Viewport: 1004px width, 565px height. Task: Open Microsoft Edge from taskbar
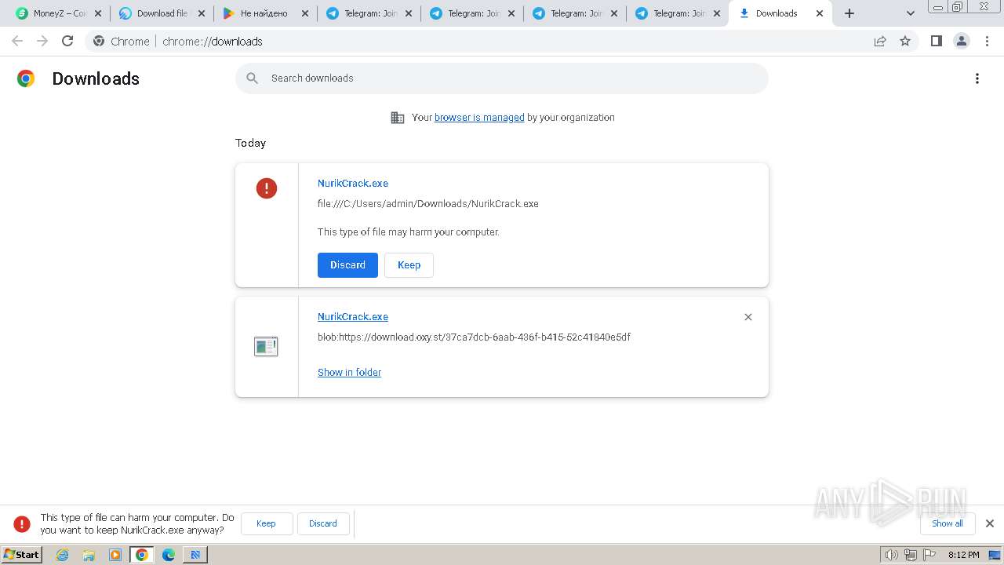pyautogui.click(x=169, y=555)
